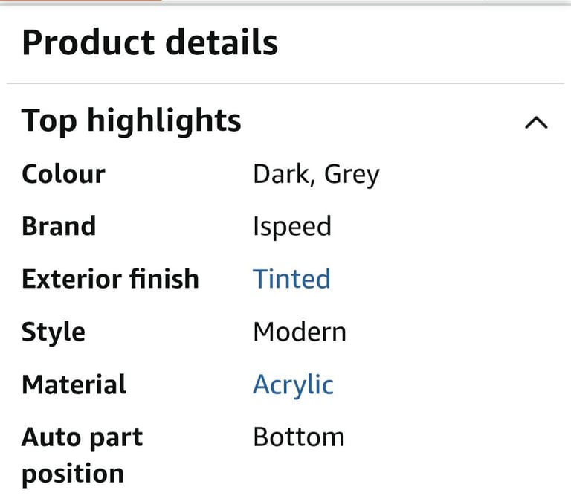
Task: Click the divider line under Product details
Action: point(285,83)
